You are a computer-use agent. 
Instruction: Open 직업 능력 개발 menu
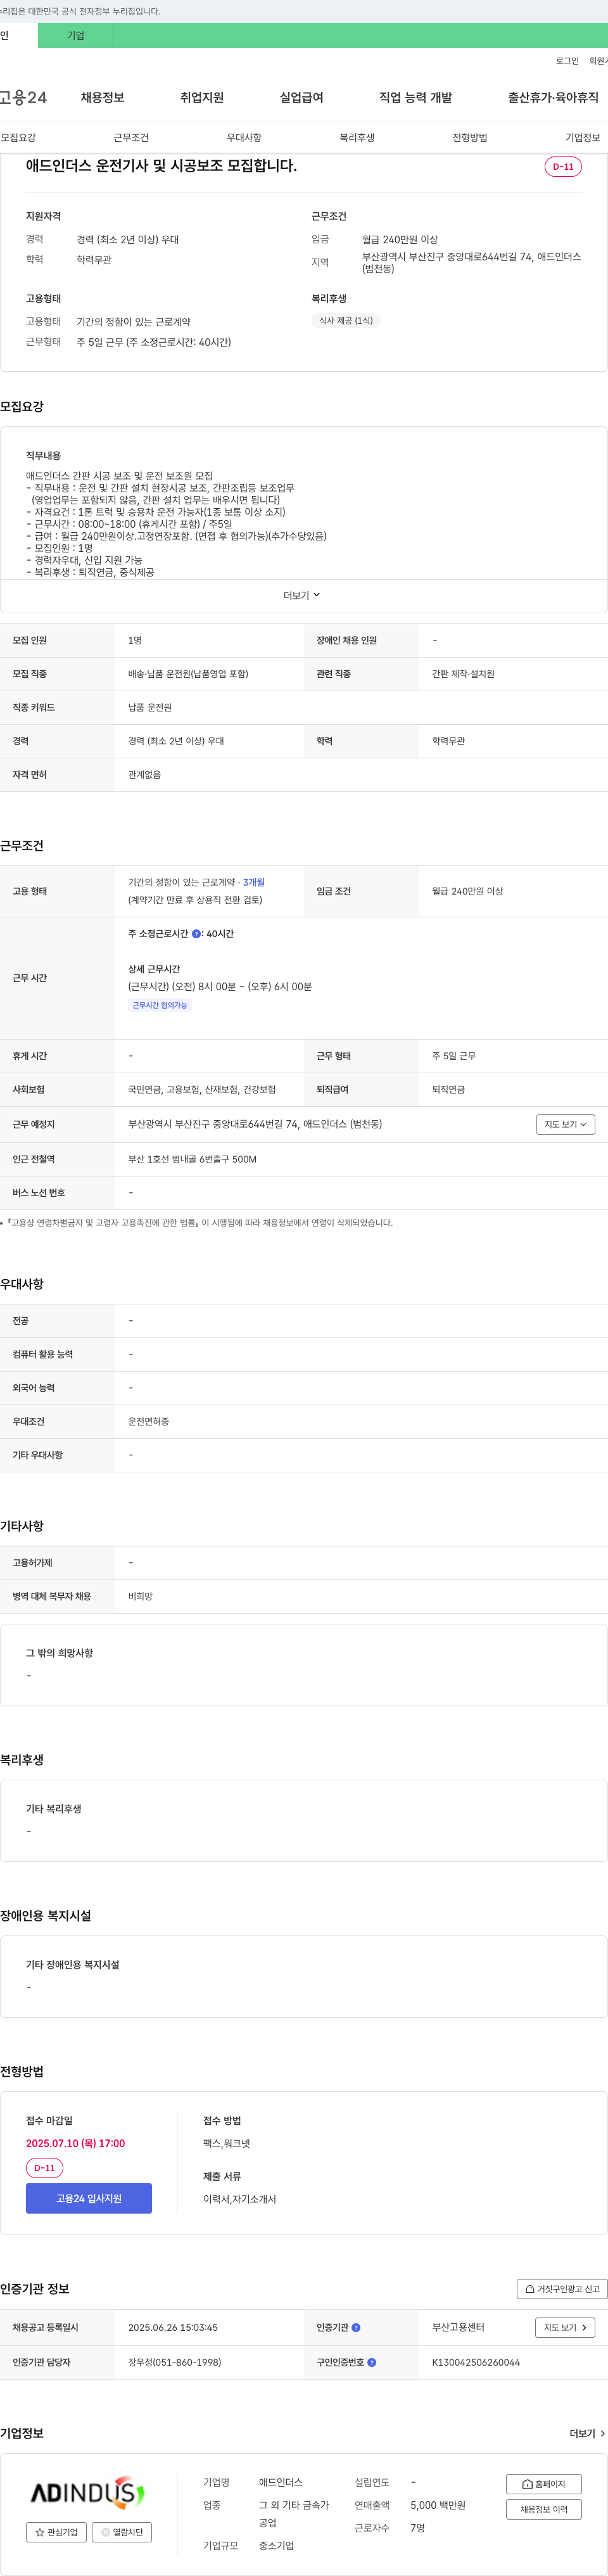click(415, 97)
